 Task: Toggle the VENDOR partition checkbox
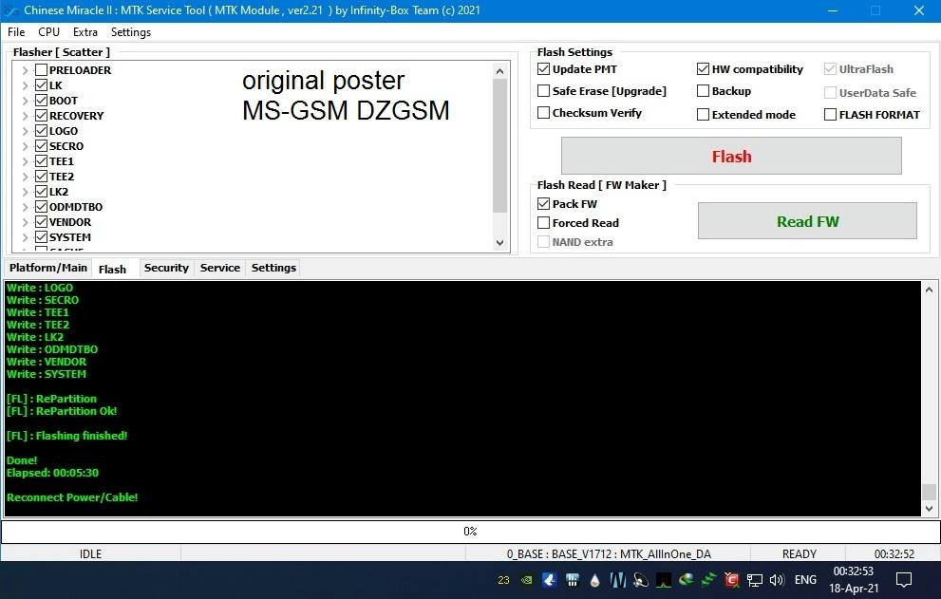click(x=41, y=222)
